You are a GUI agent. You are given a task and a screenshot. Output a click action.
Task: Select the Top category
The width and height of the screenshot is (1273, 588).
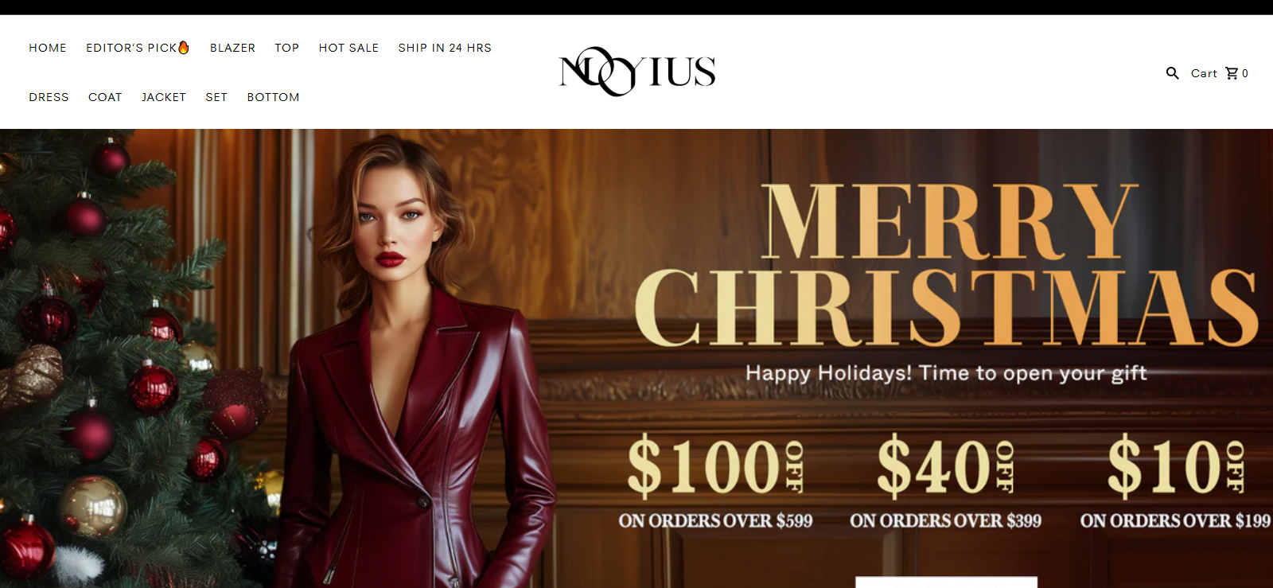click(287, 48)
